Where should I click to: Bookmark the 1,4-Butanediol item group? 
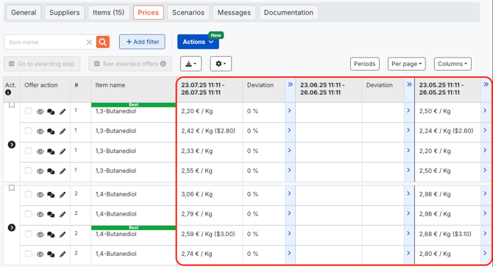point(12,188)
